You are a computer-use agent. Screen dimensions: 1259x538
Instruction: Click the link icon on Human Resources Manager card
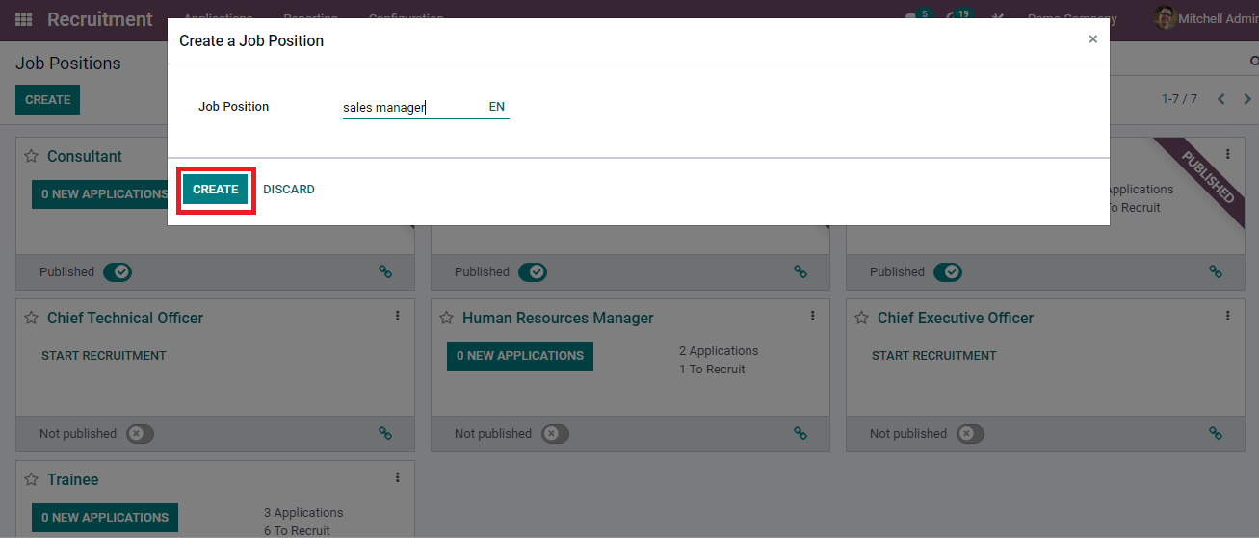pos(800,434)
